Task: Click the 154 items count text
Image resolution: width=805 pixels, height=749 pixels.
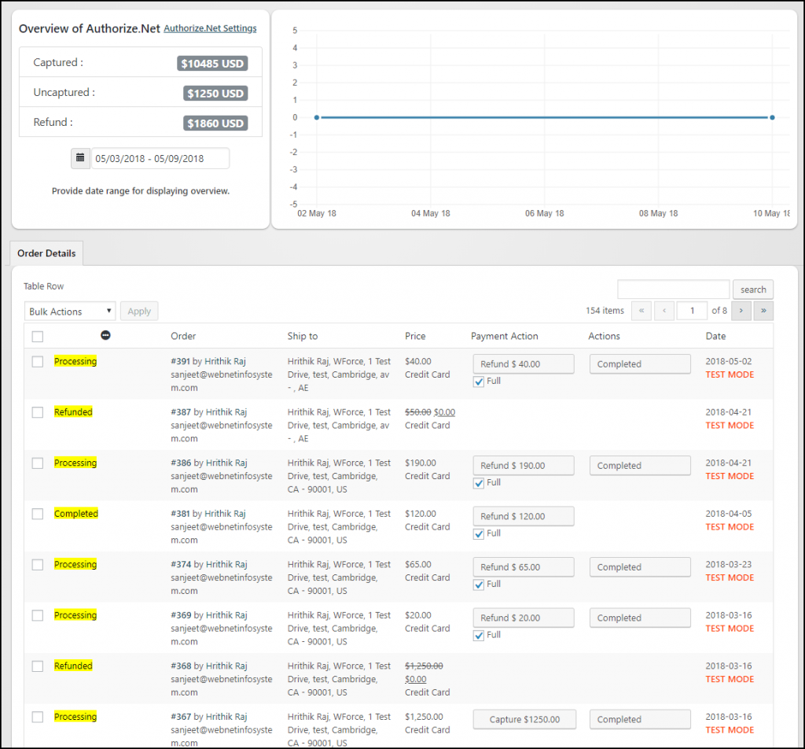Action: point(605,310)
